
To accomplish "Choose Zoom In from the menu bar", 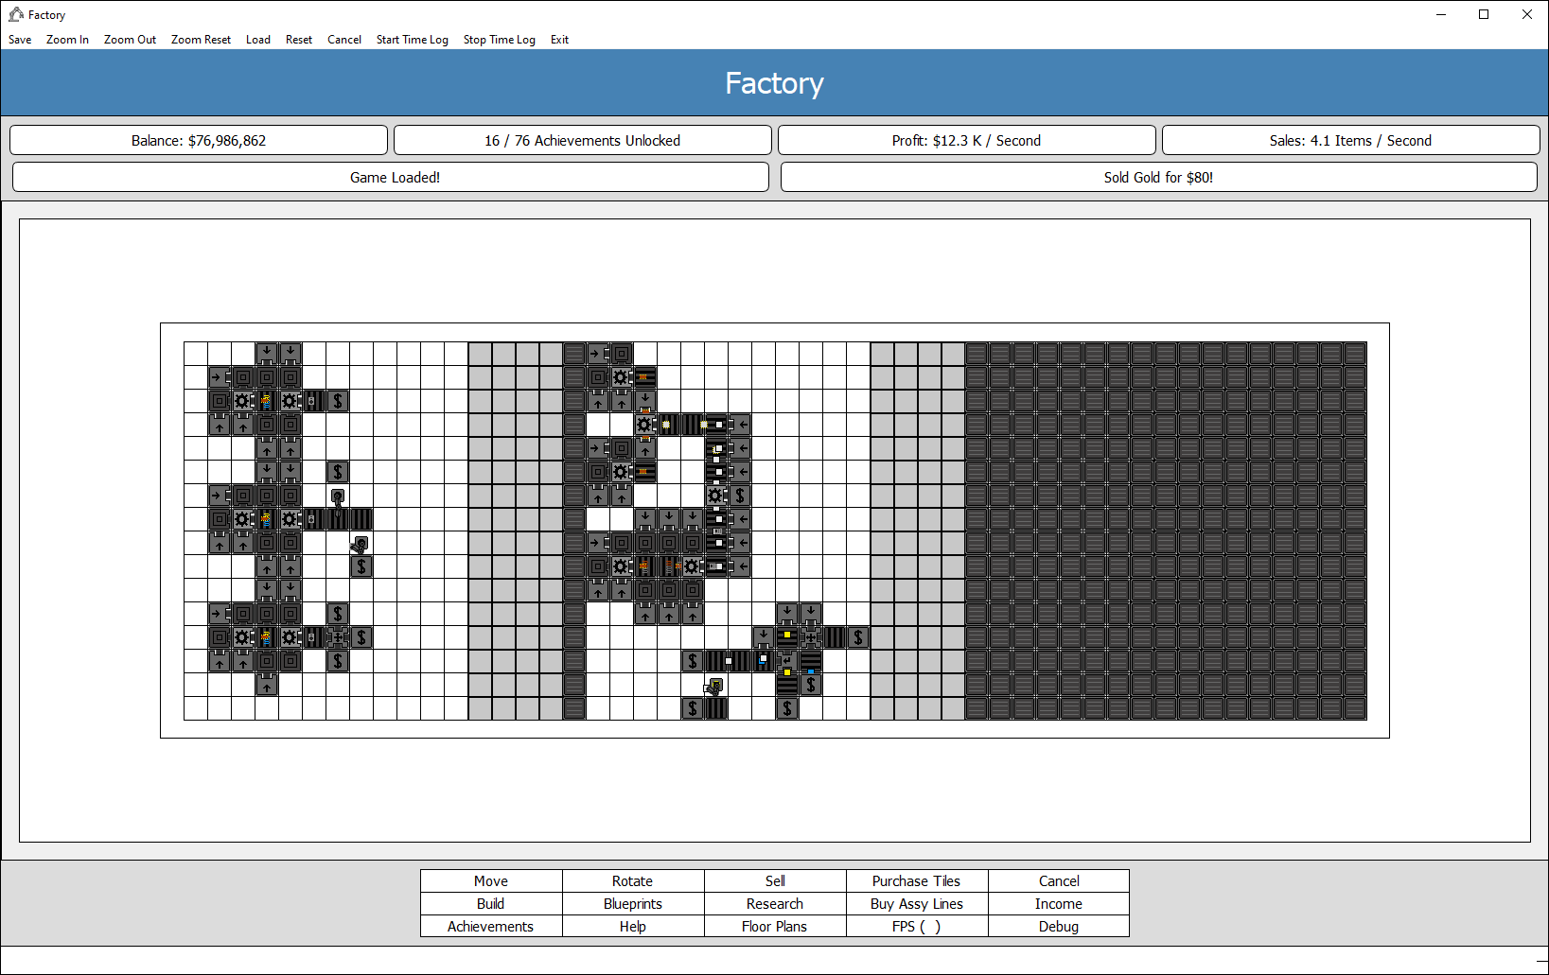I will pos(67,39).
